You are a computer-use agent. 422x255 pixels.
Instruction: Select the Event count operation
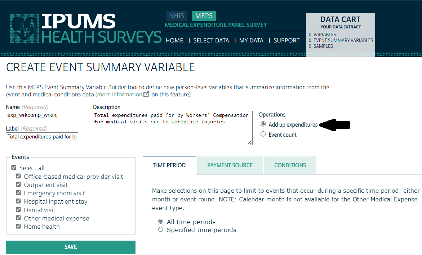(263, 134)
